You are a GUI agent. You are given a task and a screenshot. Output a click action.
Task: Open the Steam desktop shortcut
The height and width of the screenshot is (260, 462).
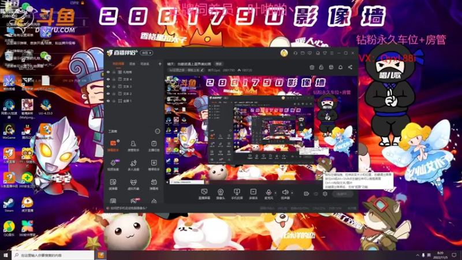click(9, 205)
